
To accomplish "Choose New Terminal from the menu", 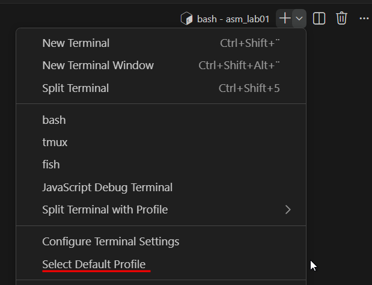I will coord(76,43).
